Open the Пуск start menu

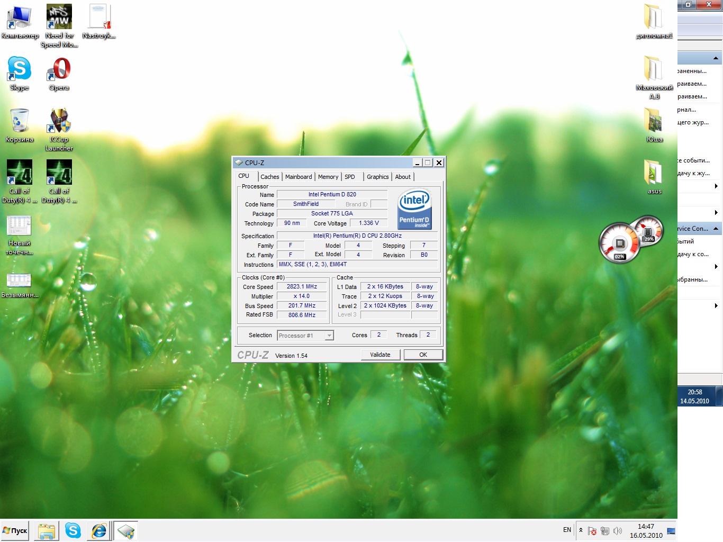(x=15, y=530)
